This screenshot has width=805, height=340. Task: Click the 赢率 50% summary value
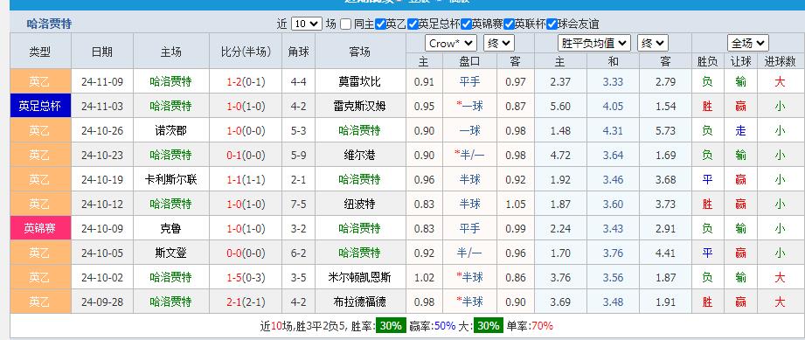(445, 325)
